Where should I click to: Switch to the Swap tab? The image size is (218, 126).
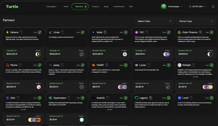(106, 6)
